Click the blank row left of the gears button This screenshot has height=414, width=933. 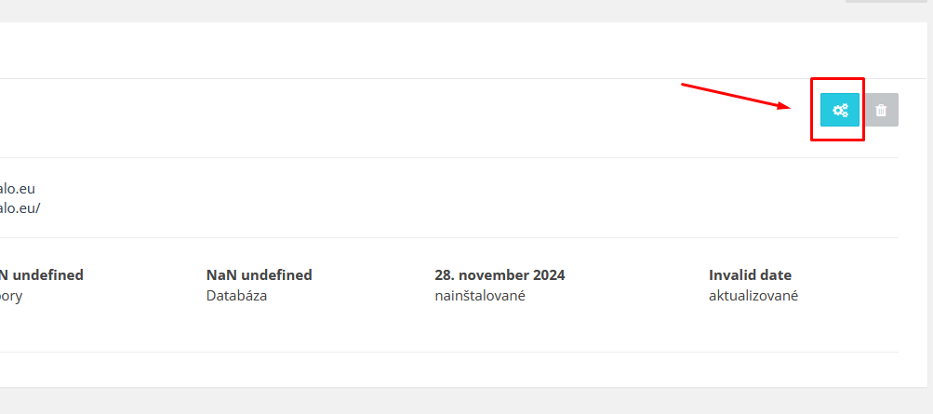coord(405,118)
